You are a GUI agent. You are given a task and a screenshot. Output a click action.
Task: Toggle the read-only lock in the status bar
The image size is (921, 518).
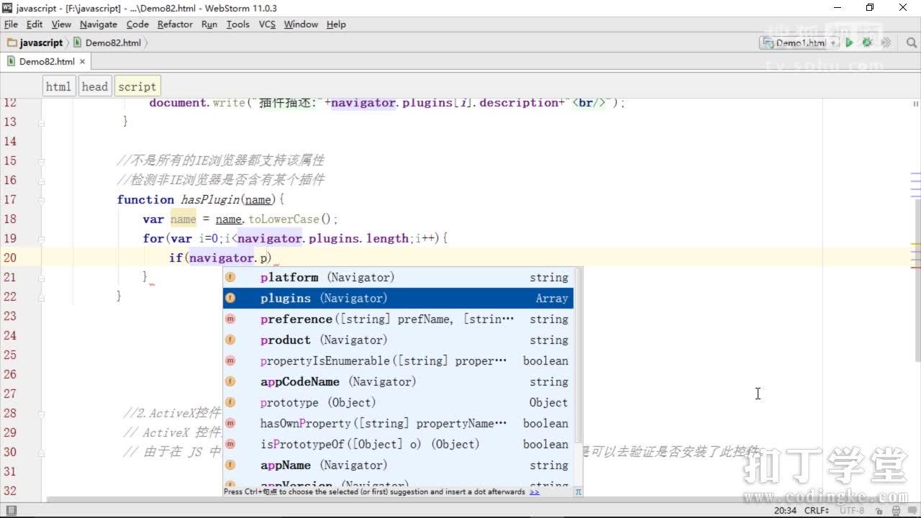pyautogui.click(x=880, y=510)
